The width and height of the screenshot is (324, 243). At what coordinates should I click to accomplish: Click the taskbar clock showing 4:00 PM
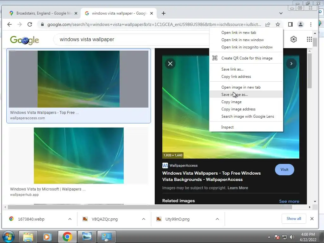click(x=308, y=237)
